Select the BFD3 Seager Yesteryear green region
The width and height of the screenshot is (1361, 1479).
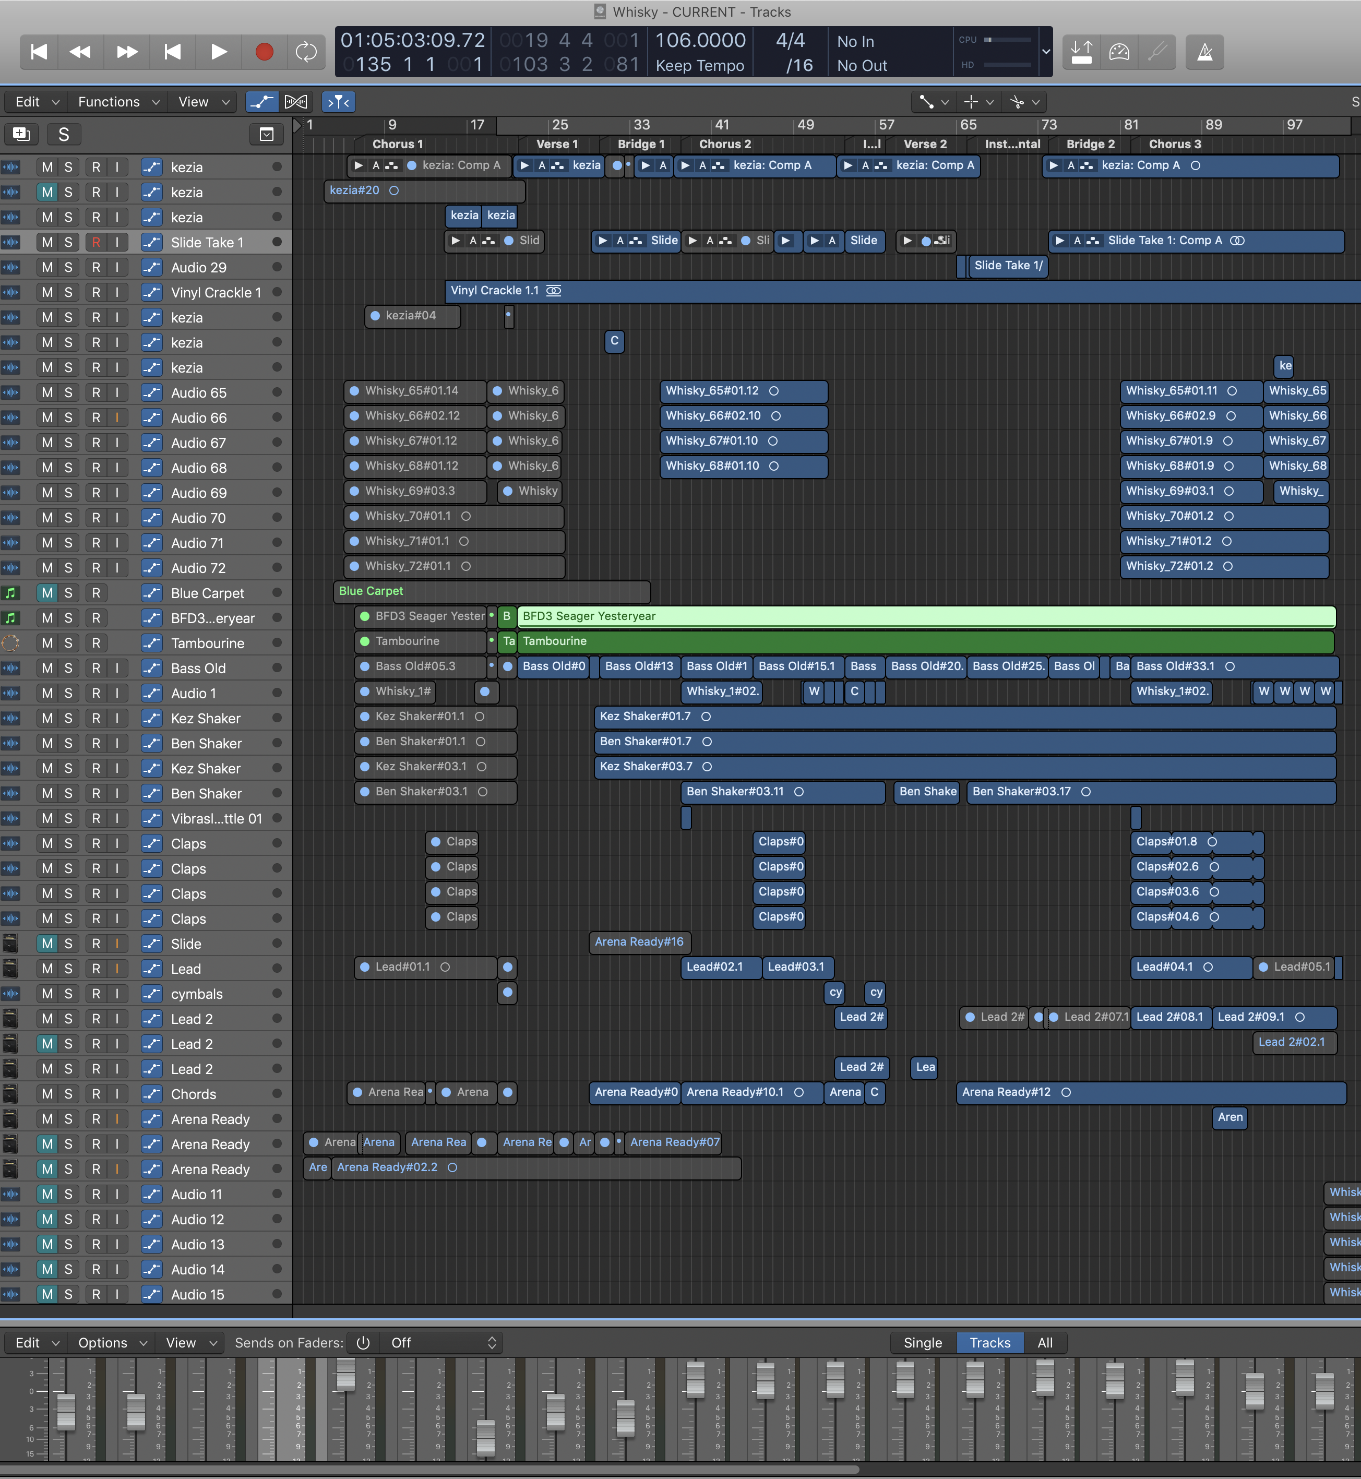926,616
